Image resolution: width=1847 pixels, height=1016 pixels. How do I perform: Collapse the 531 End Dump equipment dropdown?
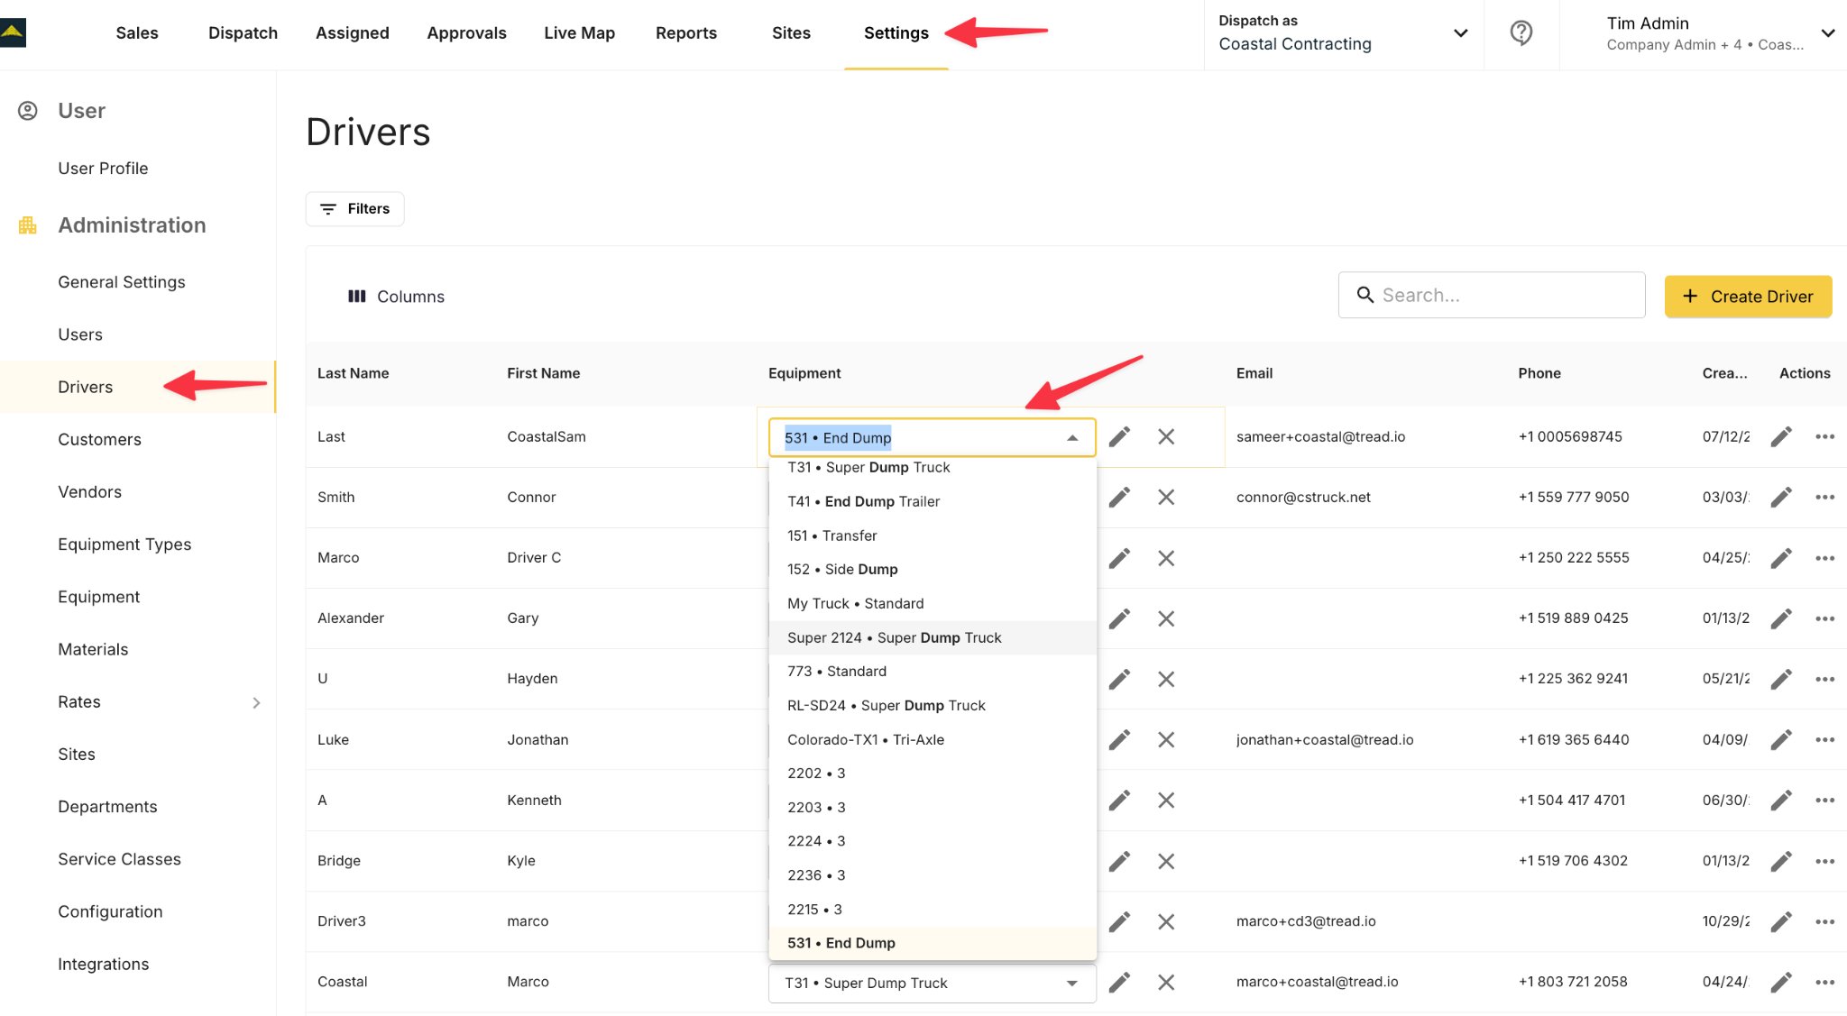point(1072,438)
